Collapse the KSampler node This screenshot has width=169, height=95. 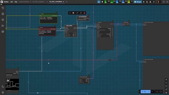click(97, 22)
